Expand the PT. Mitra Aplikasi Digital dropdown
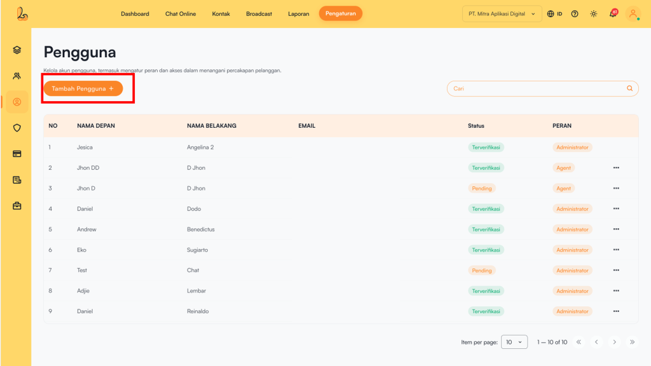This screenshot has width=651, height=366. click(502, 14)
